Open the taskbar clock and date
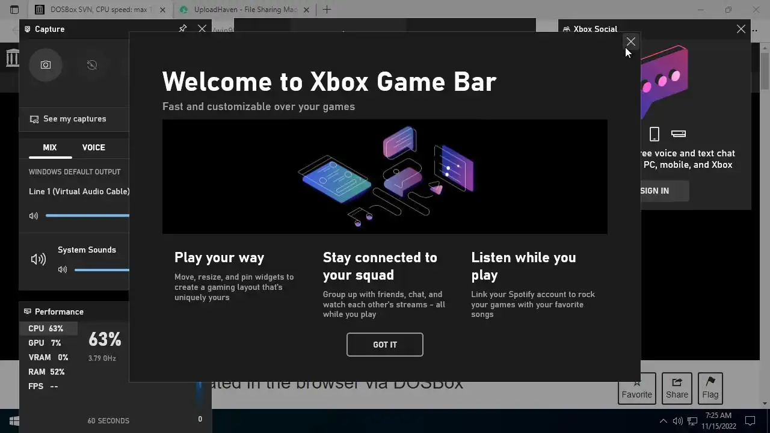 (718, 420)
